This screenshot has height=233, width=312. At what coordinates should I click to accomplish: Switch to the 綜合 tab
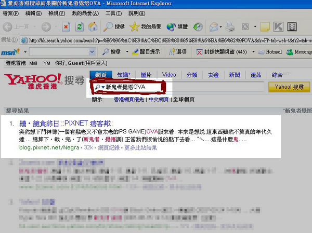277,75
